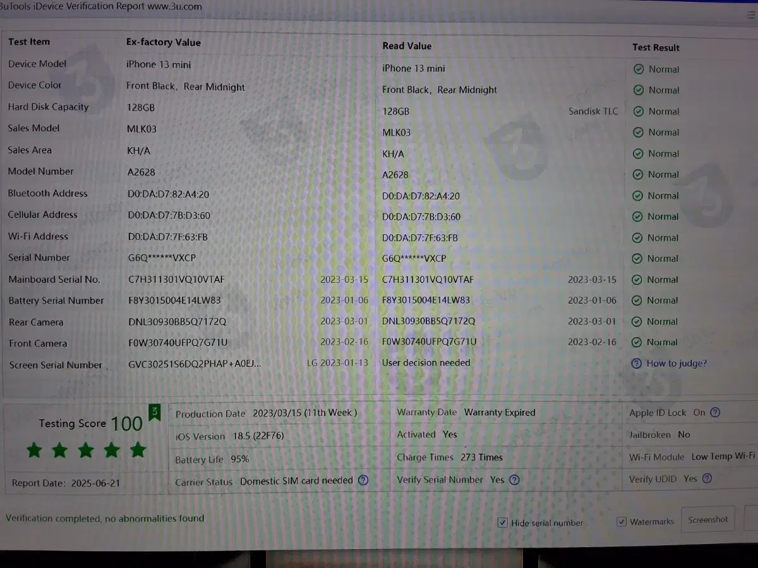Select read value KH/A
This screenshot has height=568, width=758.
pyautogui.click(x=393, y=154)
